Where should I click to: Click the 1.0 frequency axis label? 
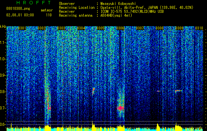point(3,59)
